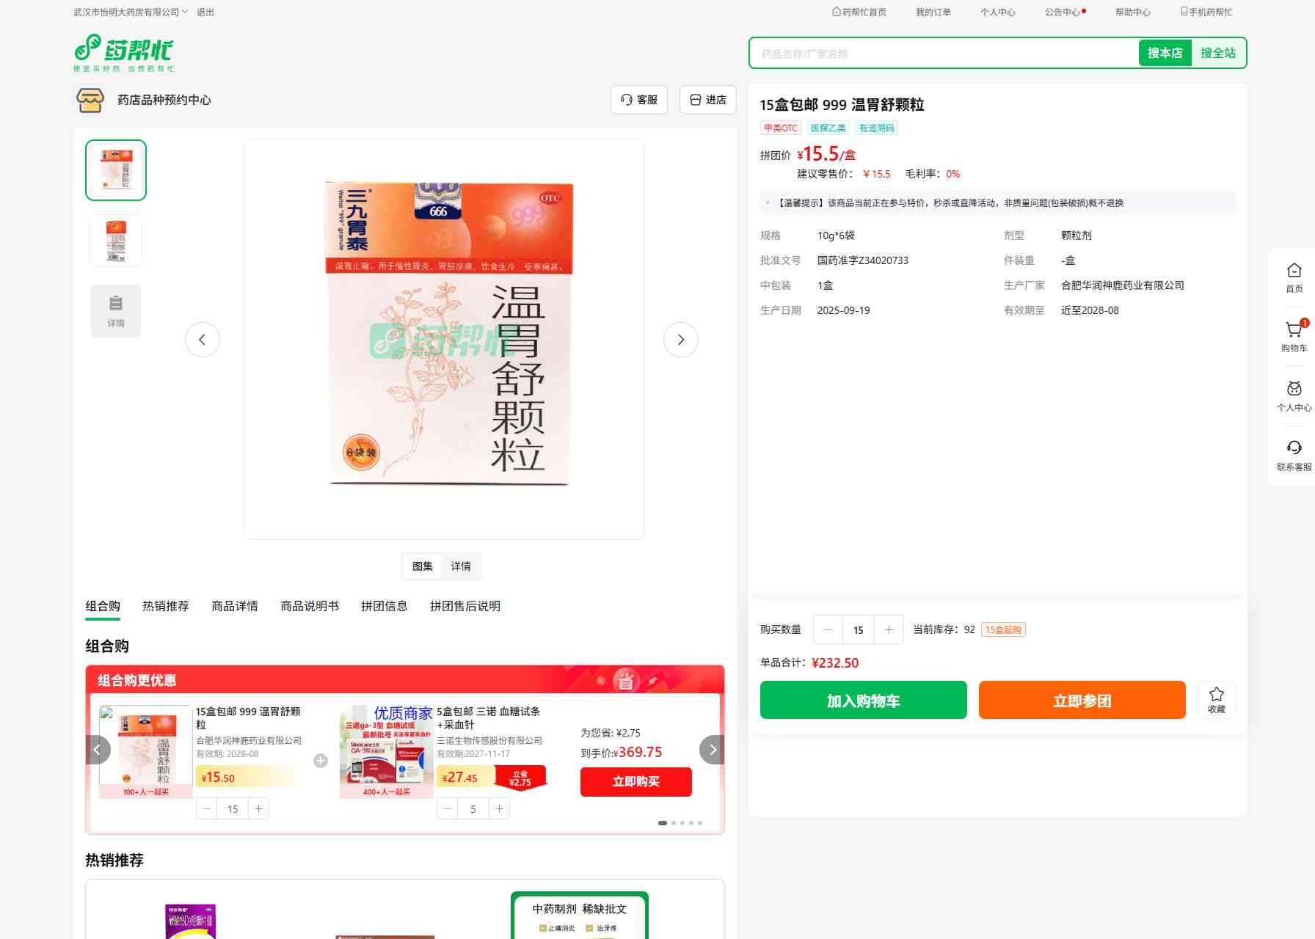Click the 药帮忙 logo
1315x939 pixels.
click(x=124, y=53)
